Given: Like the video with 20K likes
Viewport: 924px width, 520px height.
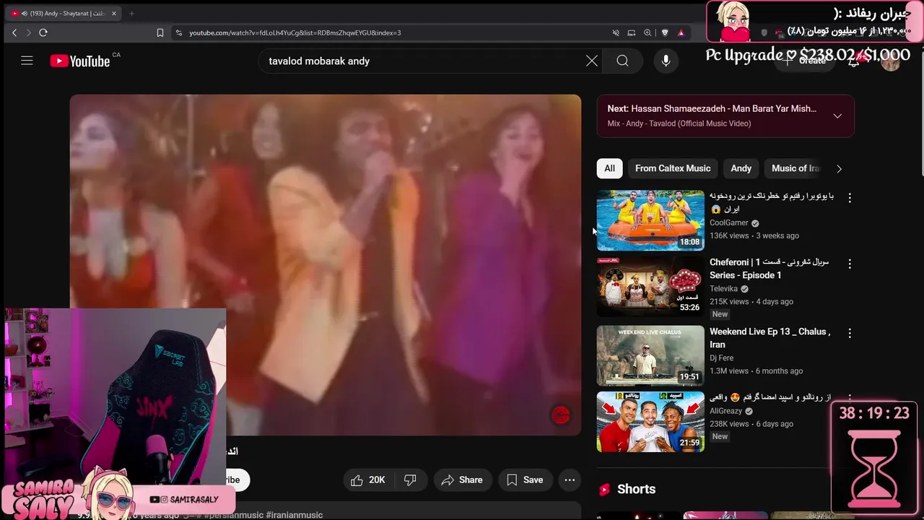Looking at the screenshot, I should (x=368, y=480).
